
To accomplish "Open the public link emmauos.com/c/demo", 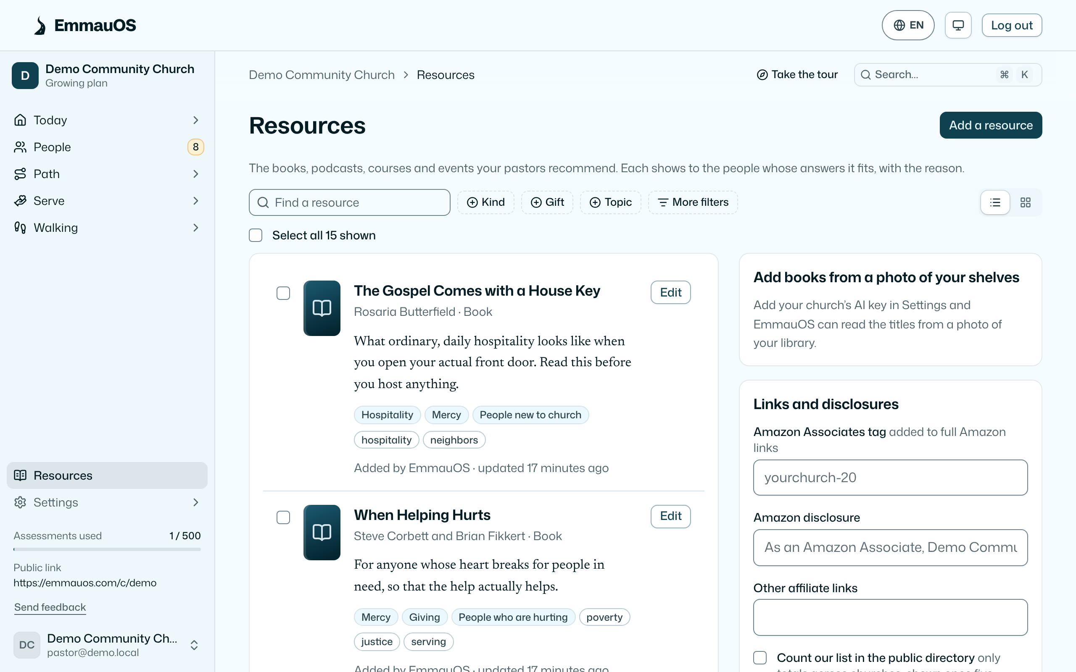I will click(85, 583).
